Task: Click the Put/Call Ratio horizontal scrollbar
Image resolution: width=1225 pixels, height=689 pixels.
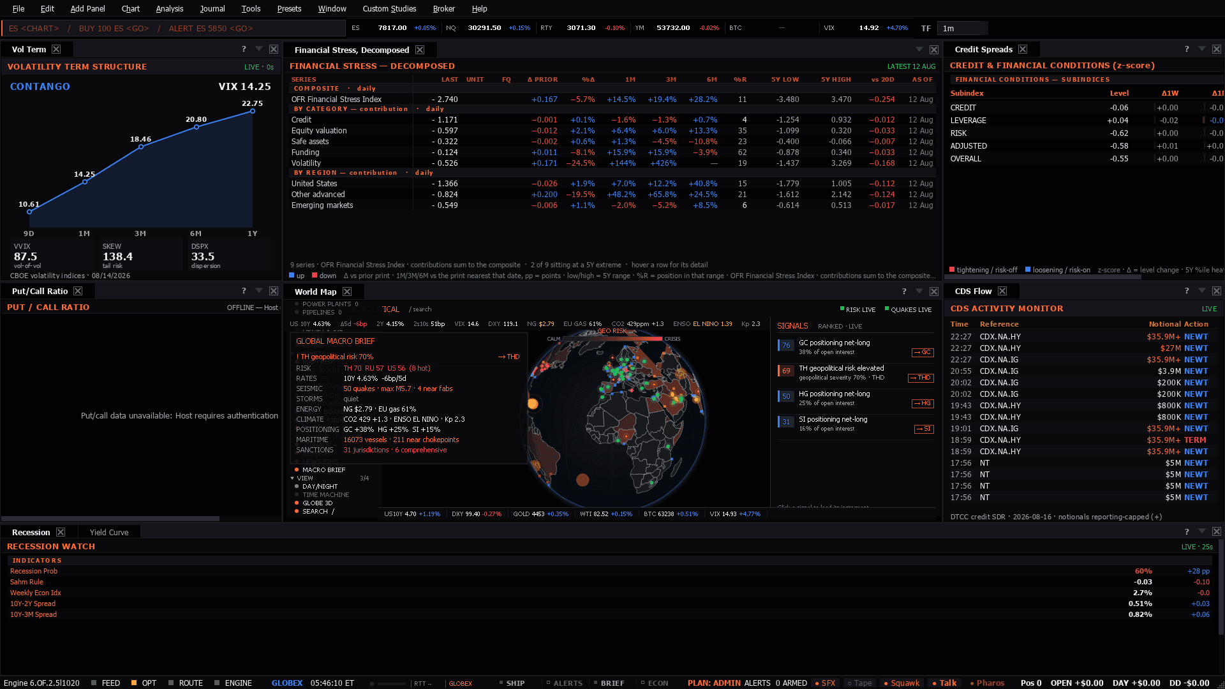Action: point(111,518)
